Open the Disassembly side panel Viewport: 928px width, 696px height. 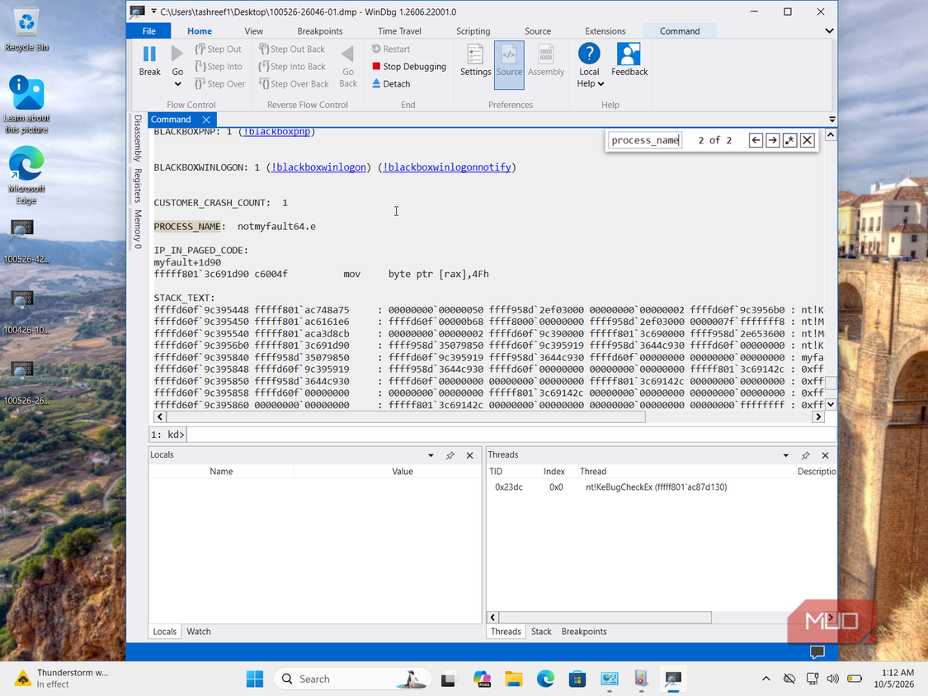(137, 138)
